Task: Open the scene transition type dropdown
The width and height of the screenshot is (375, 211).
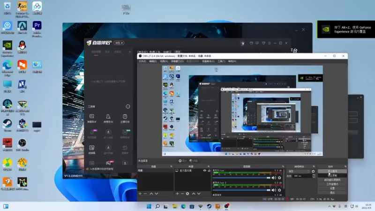Action: pyautogui.click(x=299, y=171)
